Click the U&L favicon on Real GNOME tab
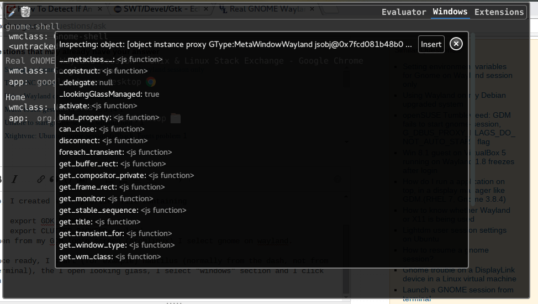 pyautogui.click(x=223, y=9)
